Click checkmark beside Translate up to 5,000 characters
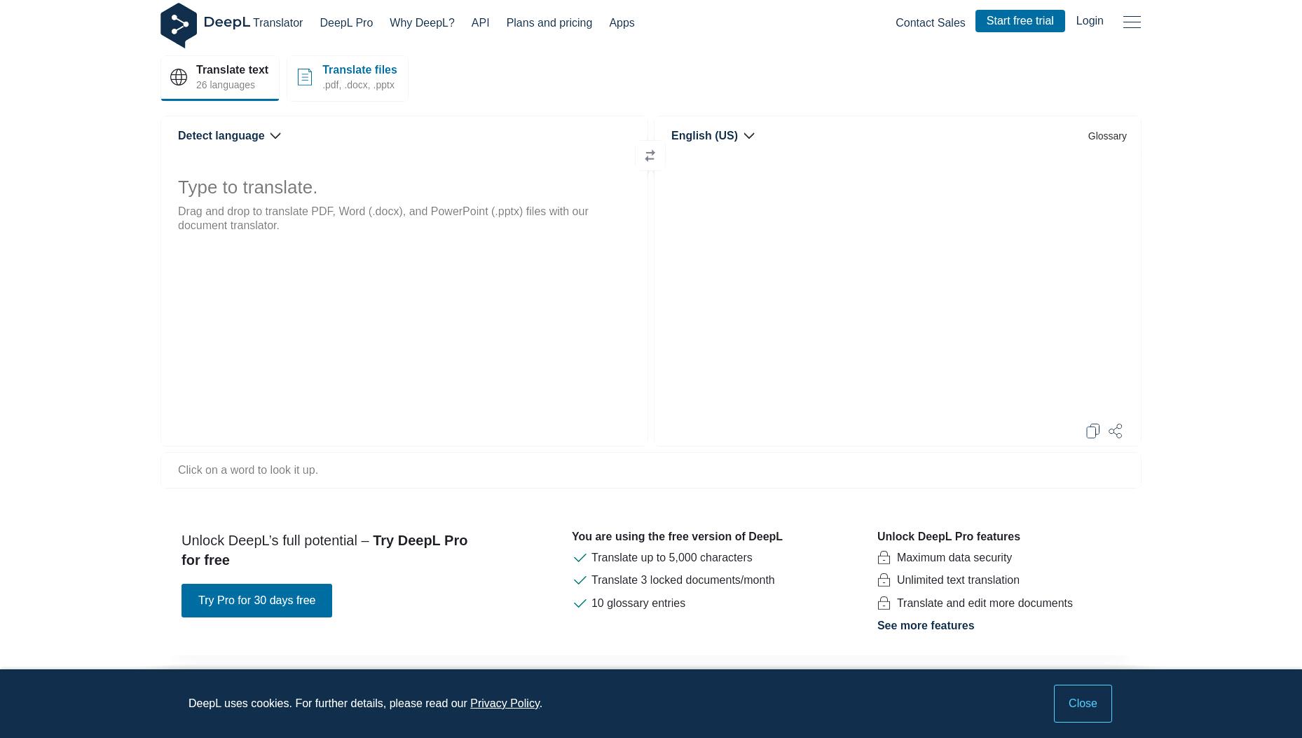The height and width of the screenshot is (738, 1302). click(x=580, y=558)
